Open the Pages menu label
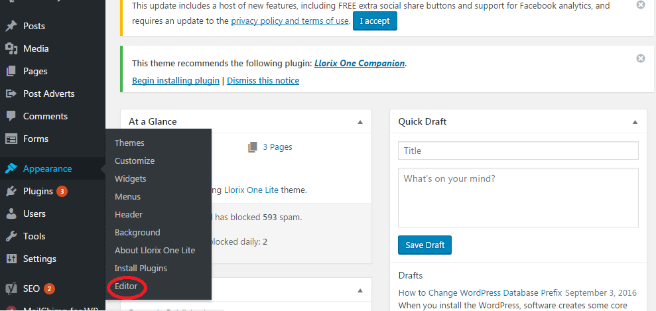The image size is (656, 311). tap(35, 71)
